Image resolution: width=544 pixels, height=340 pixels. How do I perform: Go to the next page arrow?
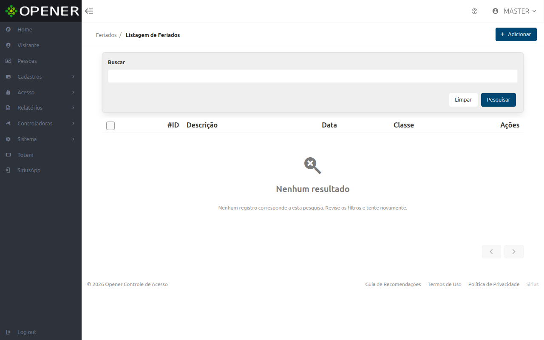click(x=514, y=252)
